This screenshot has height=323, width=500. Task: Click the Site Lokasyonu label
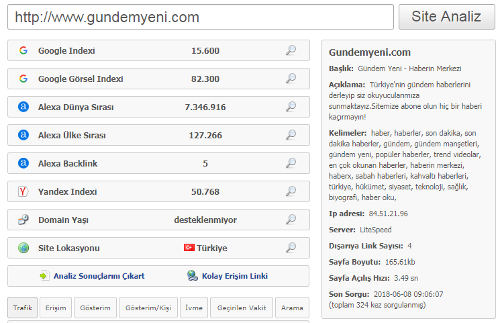coord(69,248)
